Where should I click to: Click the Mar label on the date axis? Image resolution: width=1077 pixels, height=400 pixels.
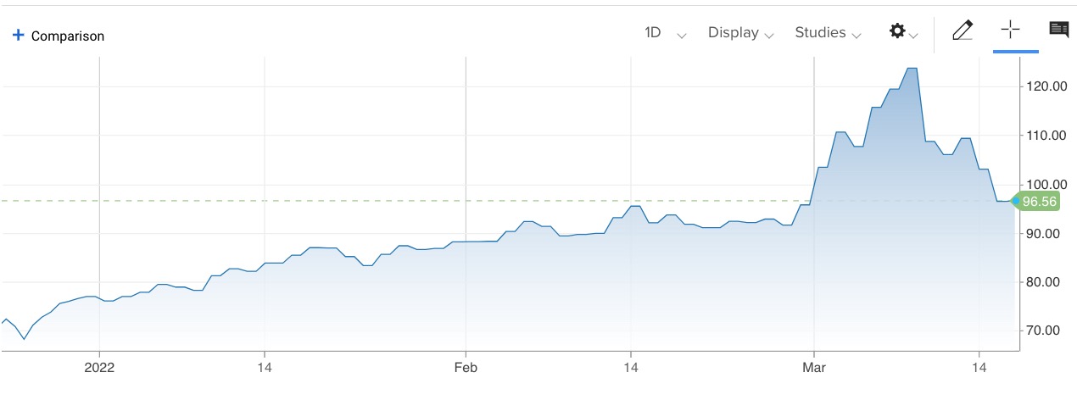point(814,368)
